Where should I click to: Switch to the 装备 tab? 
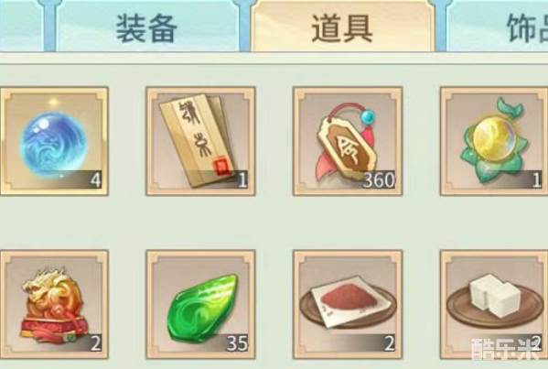[x=146, y=27]
